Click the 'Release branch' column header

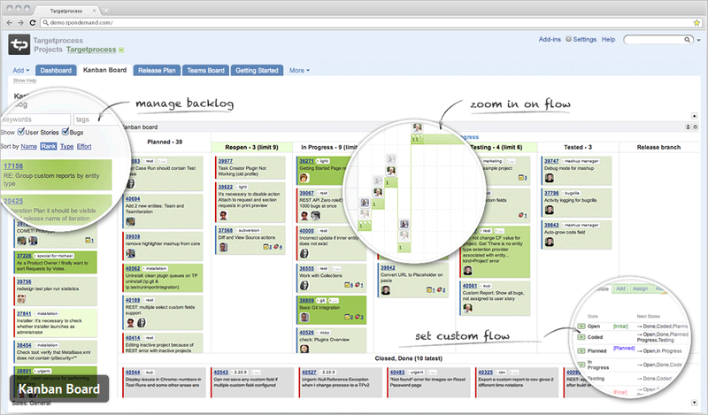(x=658, y=147)
